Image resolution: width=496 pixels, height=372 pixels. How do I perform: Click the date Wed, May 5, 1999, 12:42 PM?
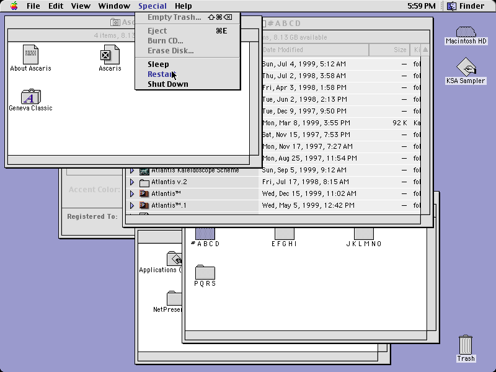coord(308,206)
